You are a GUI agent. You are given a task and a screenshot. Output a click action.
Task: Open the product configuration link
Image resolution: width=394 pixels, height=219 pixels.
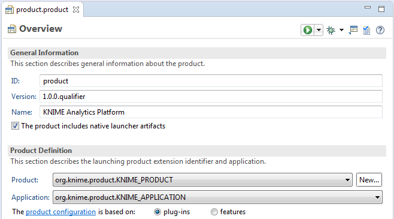click(61, 212)
